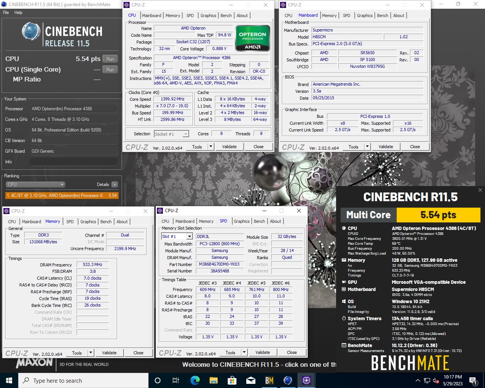485x388 pixels.
Task: Switch to CPU-Z taskbar icon
Action: [306, 380]
